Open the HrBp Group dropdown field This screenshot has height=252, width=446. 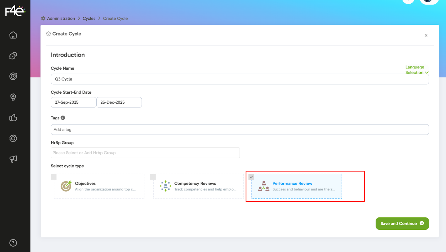coord(145,153)
